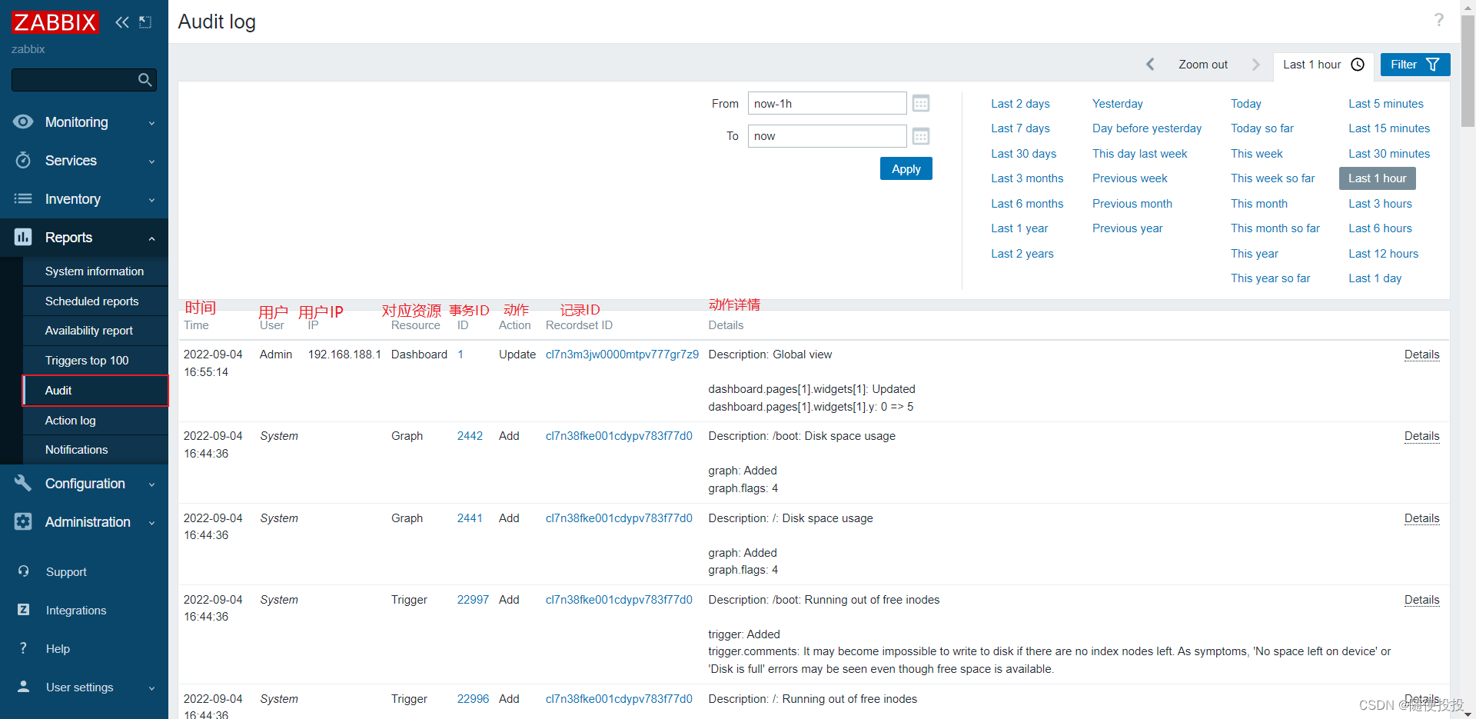Click the From time input field
Viewport: 1476px width, 719px height.
(x=827, y=103)
